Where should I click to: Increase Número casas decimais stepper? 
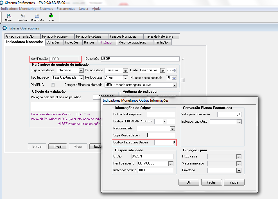174,77
